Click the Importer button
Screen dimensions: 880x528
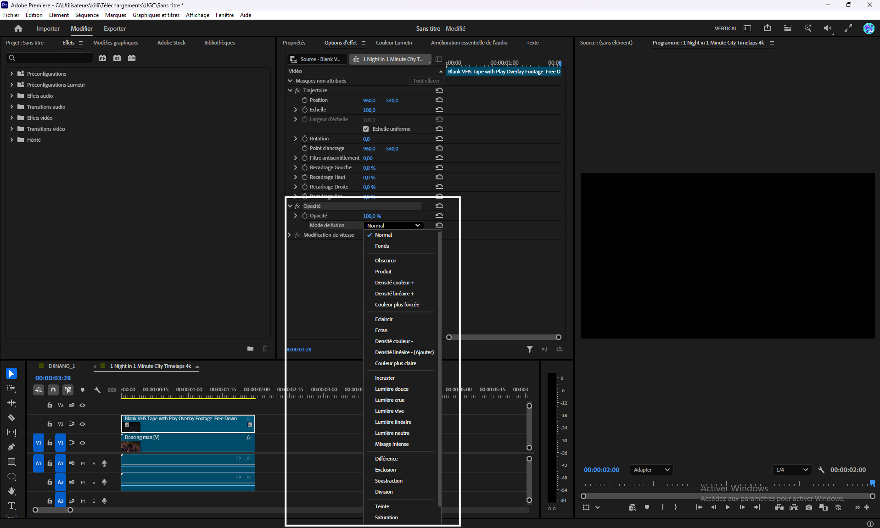tap(48, 28)
